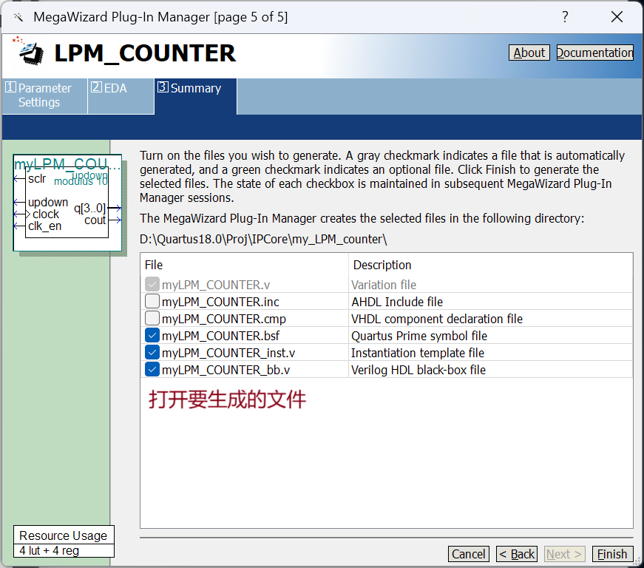Image resolution: width=644 pixels, height=568 pixels.
Task: Click the grayed myLPM_COUNTER.v variation checkbox
Action: [x=152, y=284]
